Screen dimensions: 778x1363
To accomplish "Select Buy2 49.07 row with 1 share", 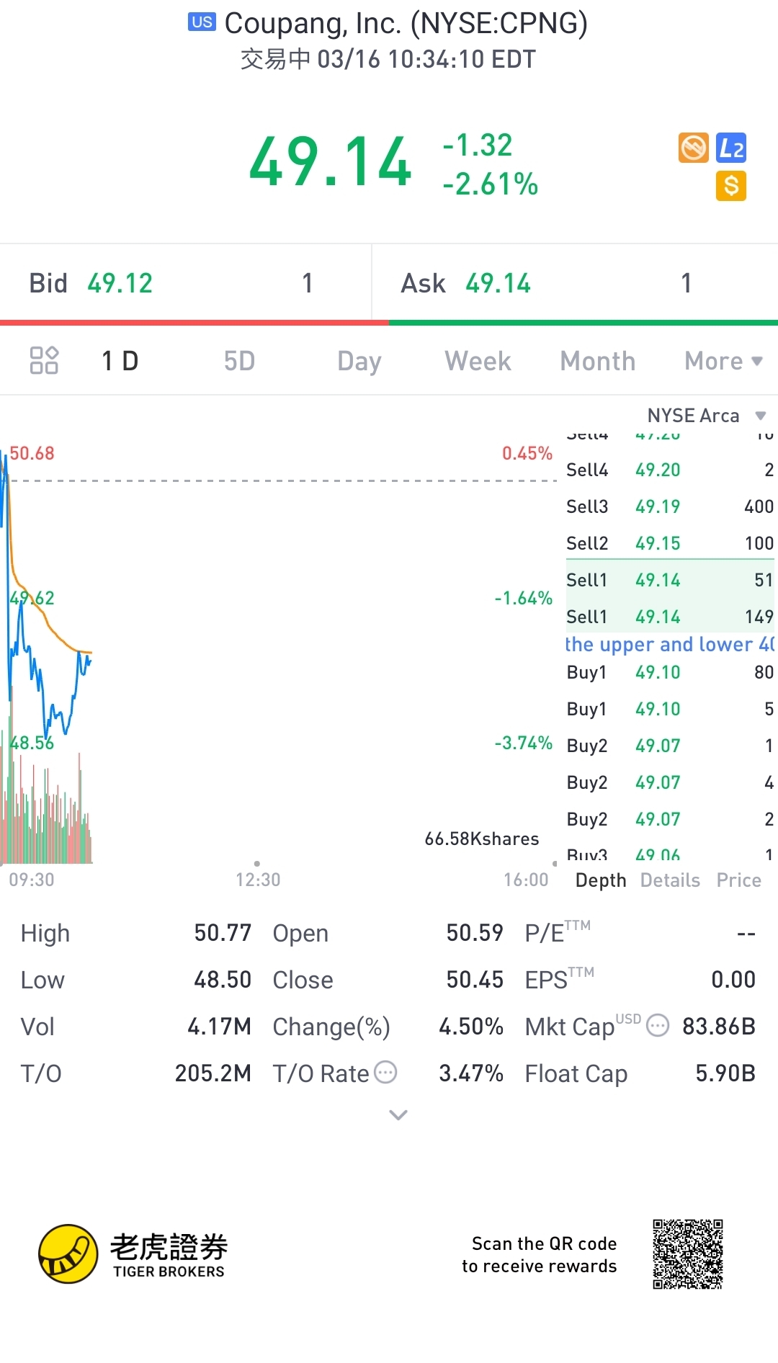I will click(670, 746).
